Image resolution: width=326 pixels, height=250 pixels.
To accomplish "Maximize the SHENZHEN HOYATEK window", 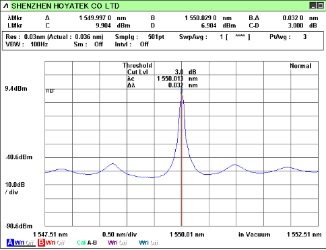I will (x=320, y=5).
